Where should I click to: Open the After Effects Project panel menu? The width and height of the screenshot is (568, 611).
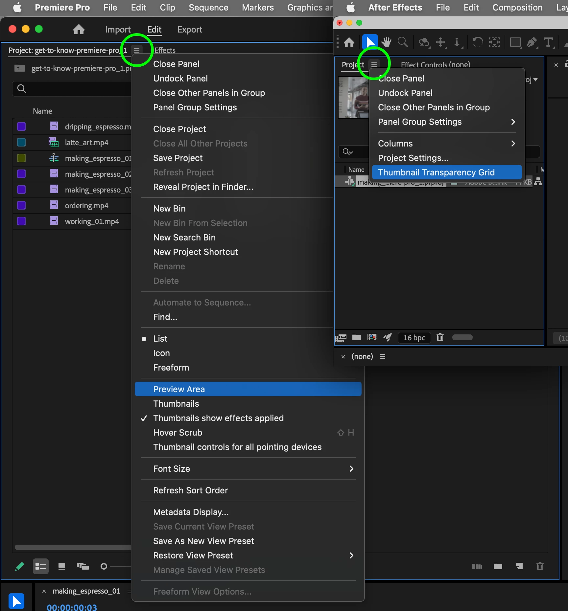coord(374,64)
